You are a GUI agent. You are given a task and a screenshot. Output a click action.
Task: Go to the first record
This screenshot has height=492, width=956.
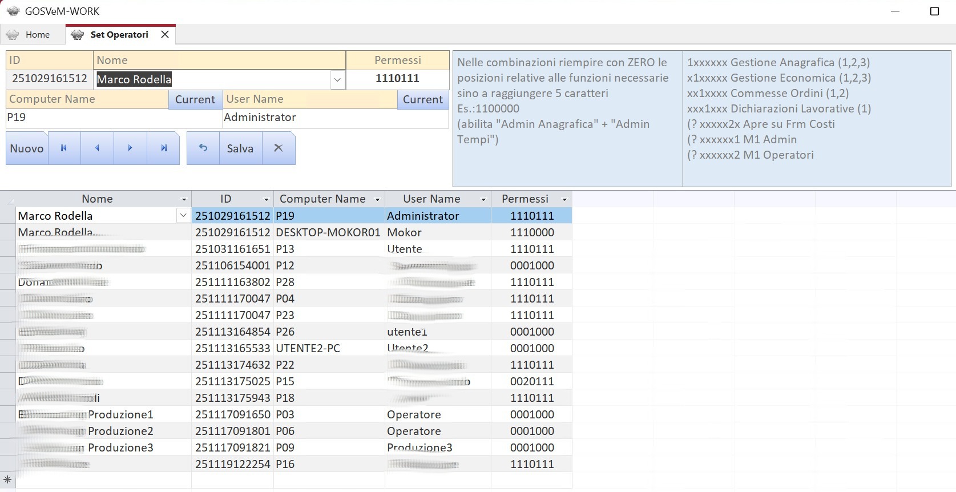point(64,148)
